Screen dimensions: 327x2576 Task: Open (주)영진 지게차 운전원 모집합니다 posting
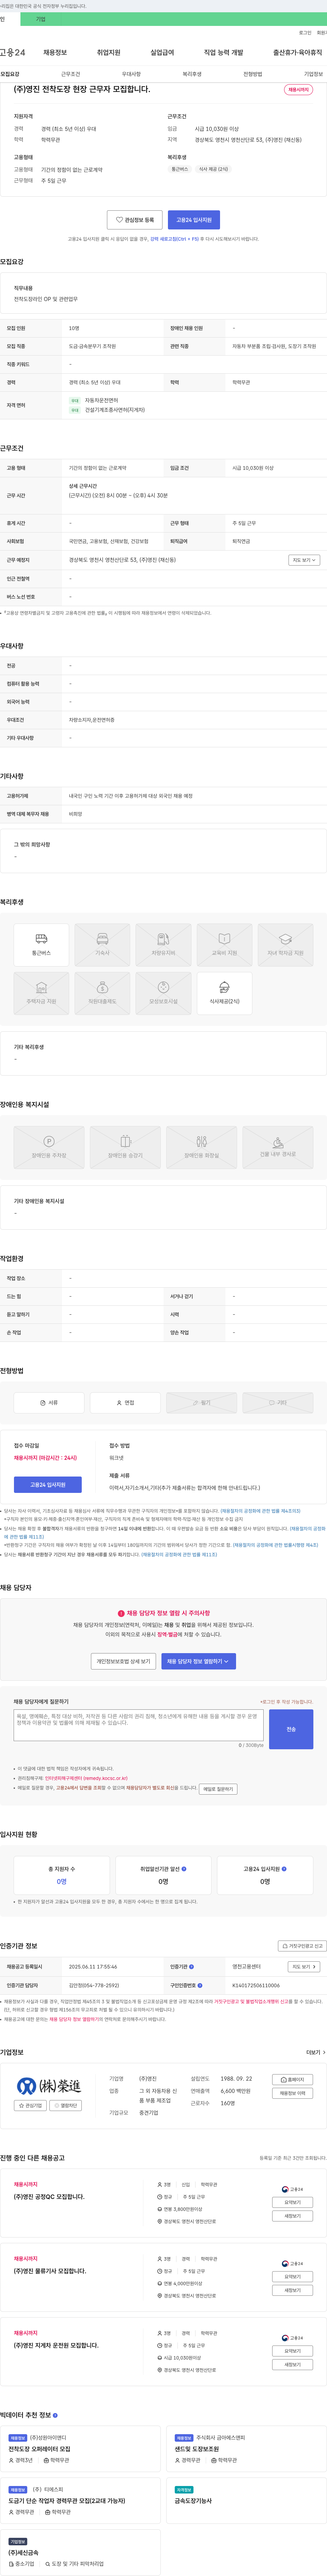56,2345
